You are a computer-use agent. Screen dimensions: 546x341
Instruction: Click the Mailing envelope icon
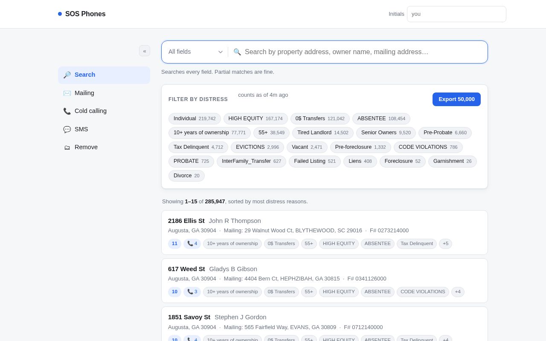[67, 93]
